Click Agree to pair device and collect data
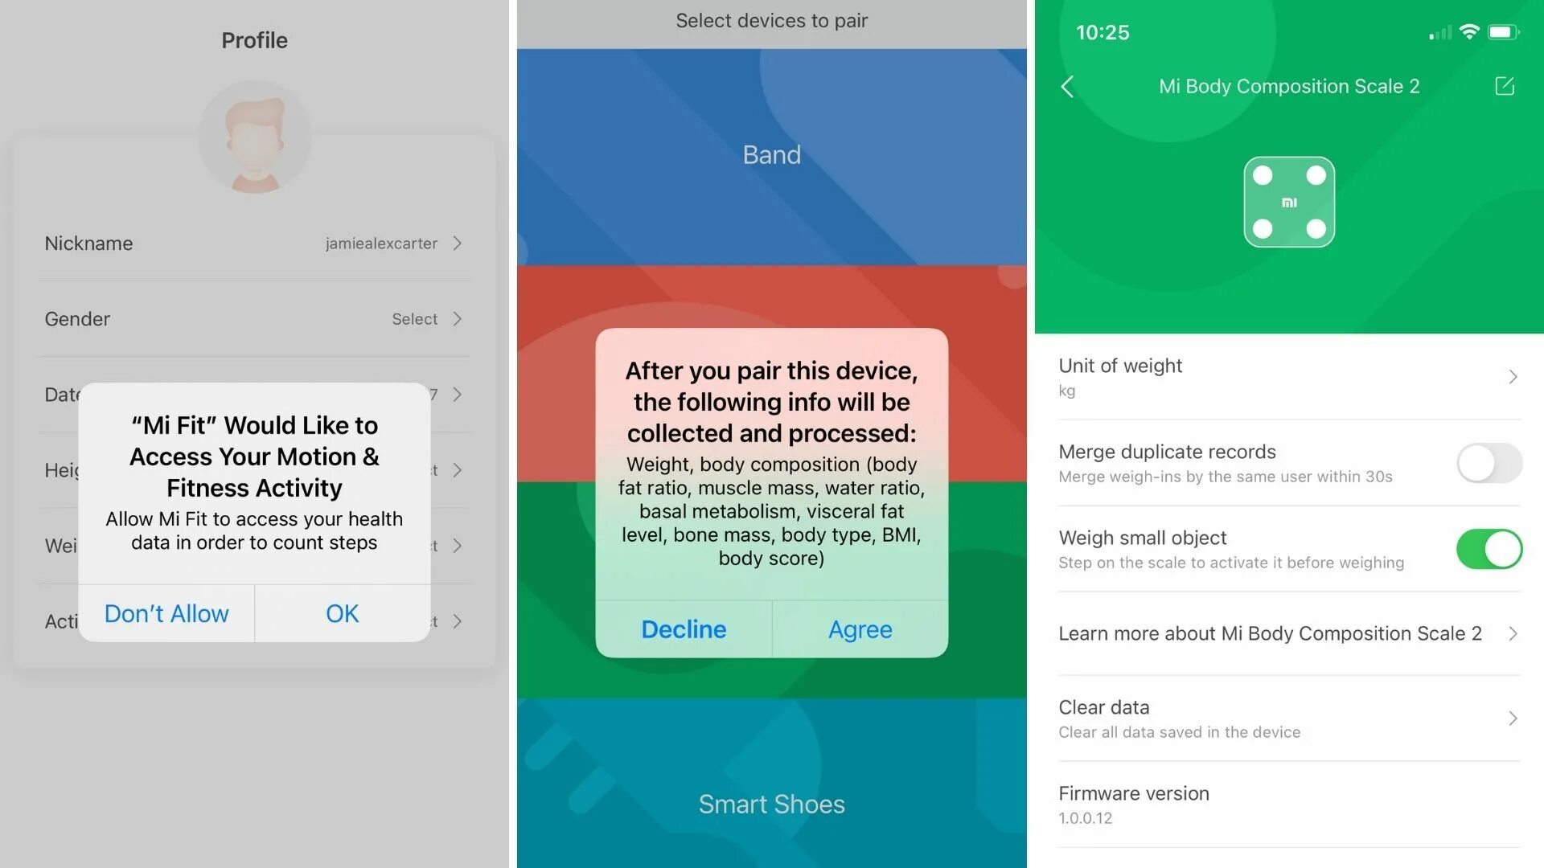Image resolution: width=1544 pixels, height=868 pixels. coord(859,628)
